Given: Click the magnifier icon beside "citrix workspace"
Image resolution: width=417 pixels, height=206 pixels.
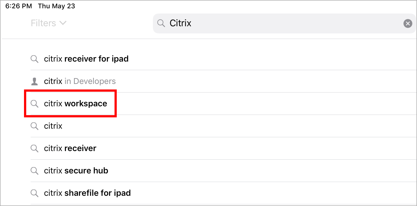Looking at the screenshot, I should coord(34,104).
